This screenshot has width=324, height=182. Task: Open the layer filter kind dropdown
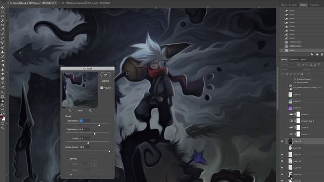[288, 65]
